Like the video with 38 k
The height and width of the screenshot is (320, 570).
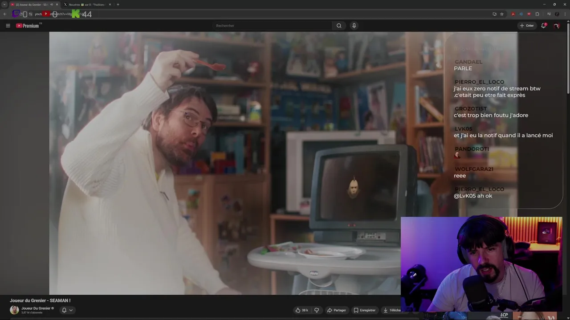(302, 310)
